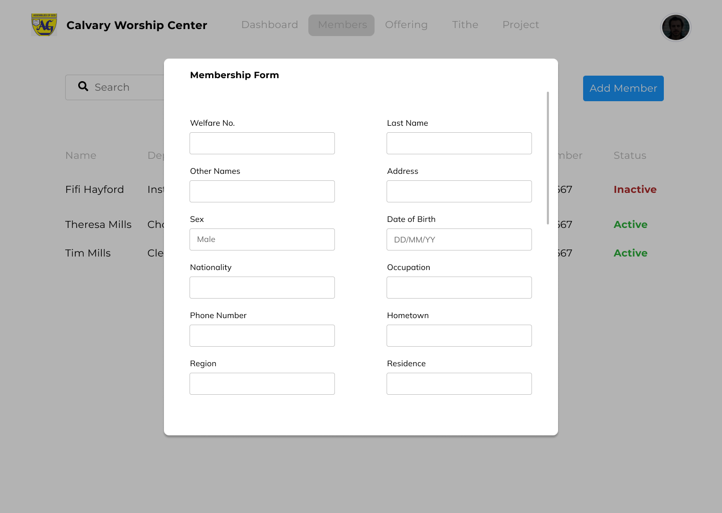Click the Occupation input field
This screenshot has height=513, width=722.
(x=459, y=288)
